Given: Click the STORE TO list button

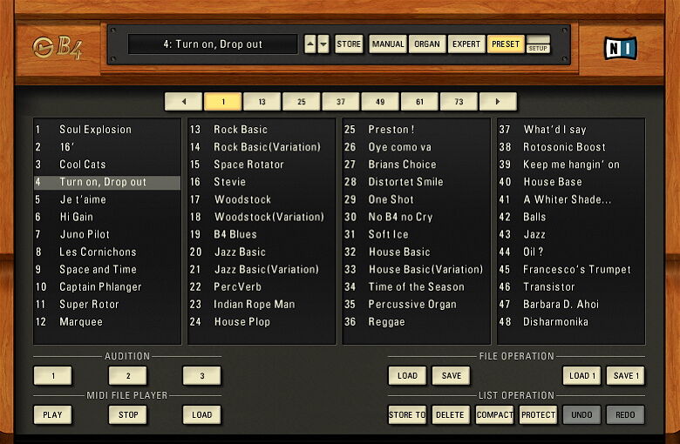Looking at the screenshot, I should [407, 415].
